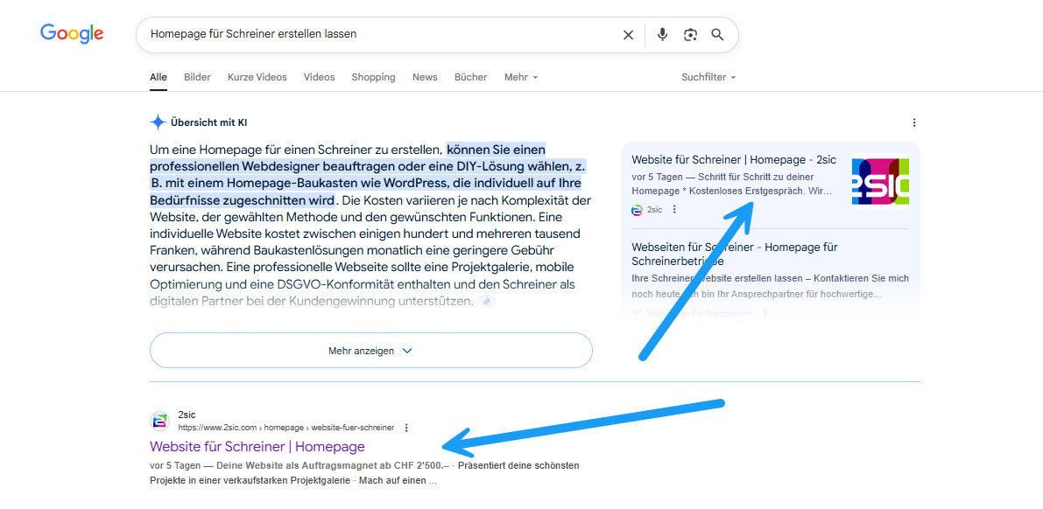Click snippet 'Ihre Schreiner Website erstellen lassen'
This screenshot has width=1043, height=509.
(718, 278)
